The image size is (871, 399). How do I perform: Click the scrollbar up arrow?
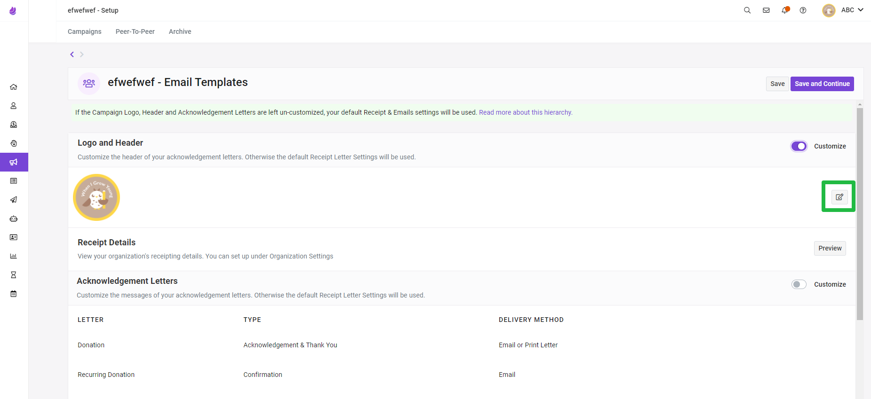(860, 104)
